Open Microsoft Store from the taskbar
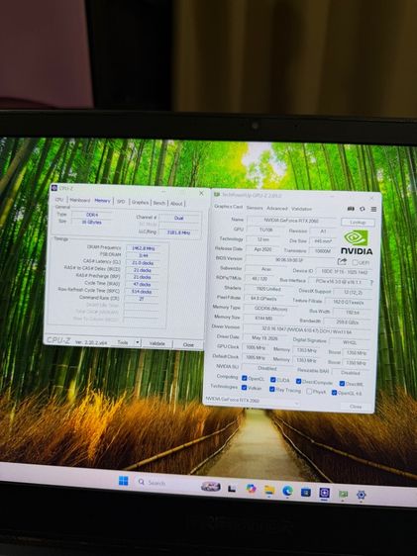This screenshot has height=556, width=417. pos(305,492)
